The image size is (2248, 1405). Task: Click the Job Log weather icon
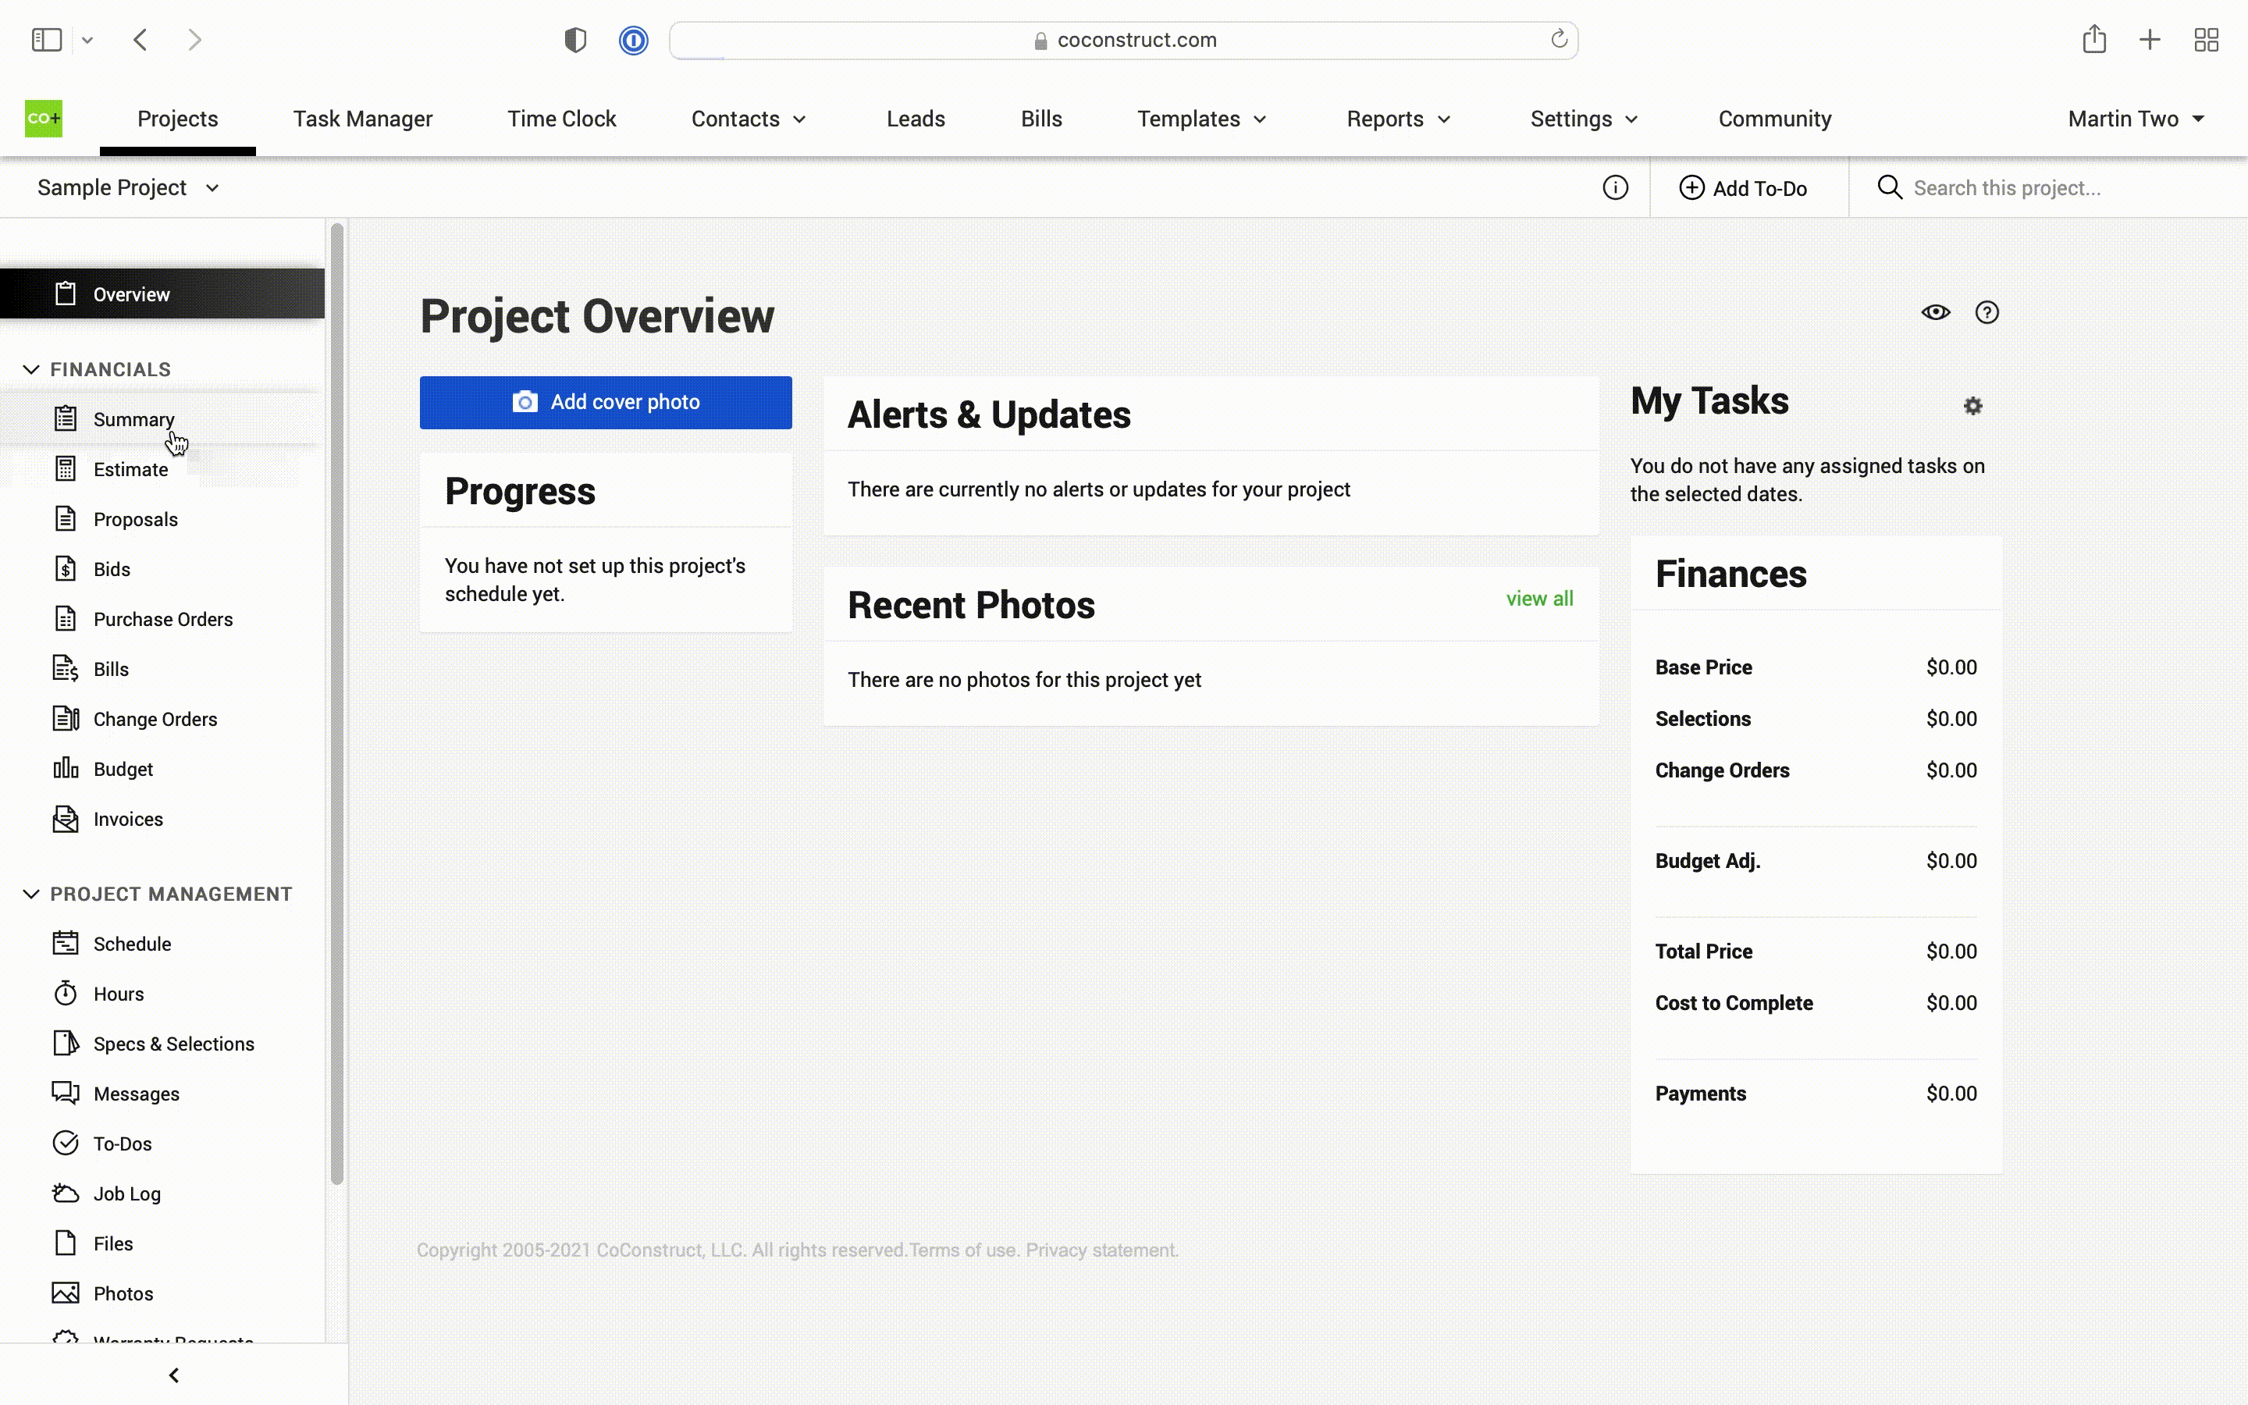pyautogui.click(x=65, y=1193)
